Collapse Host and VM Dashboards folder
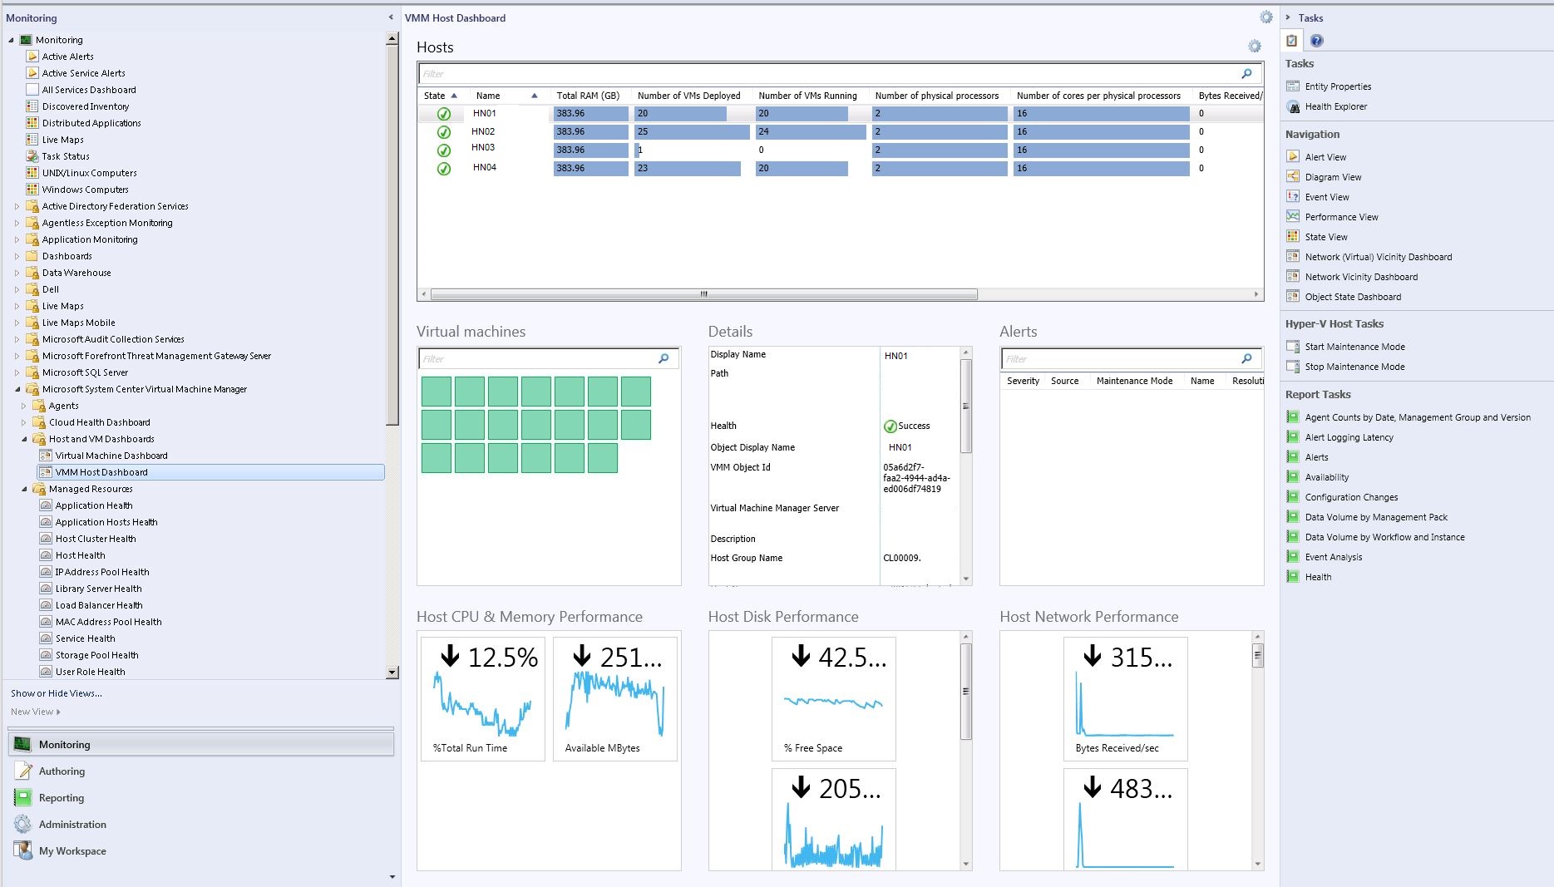This screenshot has width=1554, height=887. (23, 439)
